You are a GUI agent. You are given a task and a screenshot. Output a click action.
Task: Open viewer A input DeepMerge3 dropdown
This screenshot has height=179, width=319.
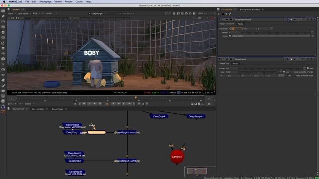click(103, 14)
